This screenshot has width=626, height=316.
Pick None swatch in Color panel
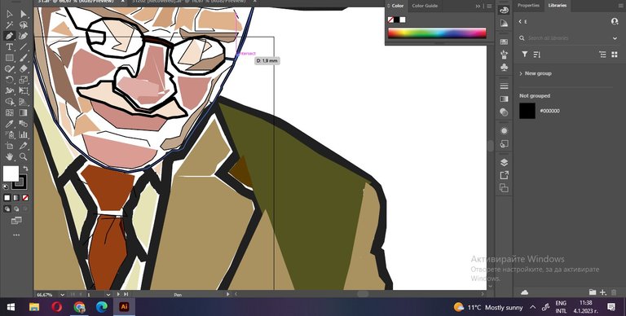coord(391,20)
